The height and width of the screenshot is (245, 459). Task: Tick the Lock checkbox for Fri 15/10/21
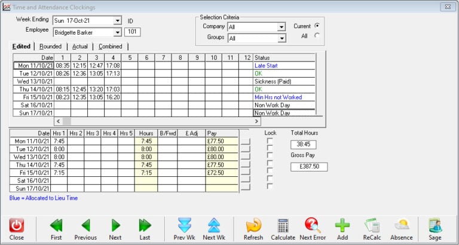270,171
